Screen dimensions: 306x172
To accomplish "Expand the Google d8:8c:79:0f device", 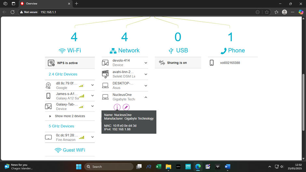I will pyautogui.click(x=92, y=85).
